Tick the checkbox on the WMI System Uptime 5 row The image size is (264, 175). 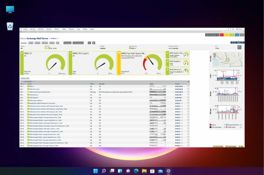(x=188, y=101)
